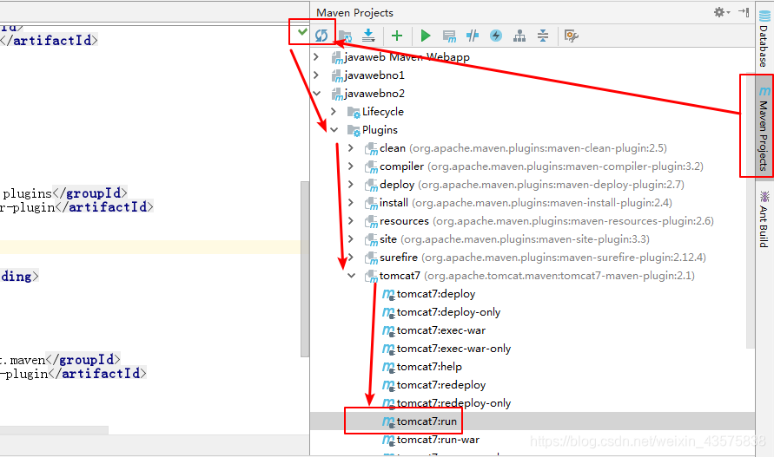
Task: Click the green checkmark in the editor corner
Action: [x=302, y=32]
